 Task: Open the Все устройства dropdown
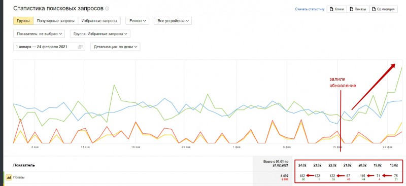pos(173,21)
